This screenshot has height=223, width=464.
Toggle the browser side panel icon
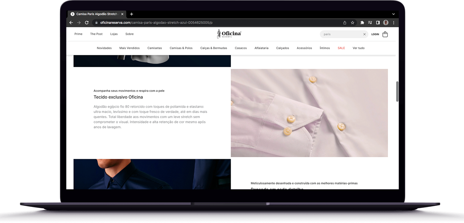click(x=378, y=23)
